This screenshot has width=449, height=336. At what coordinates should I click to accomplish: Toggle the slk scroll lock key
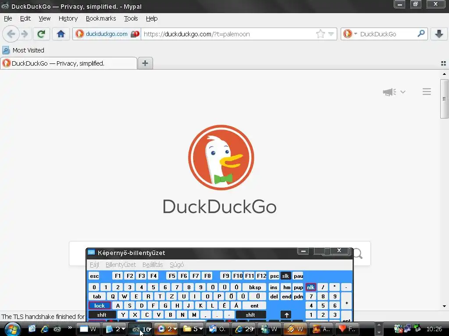point(285,276)
